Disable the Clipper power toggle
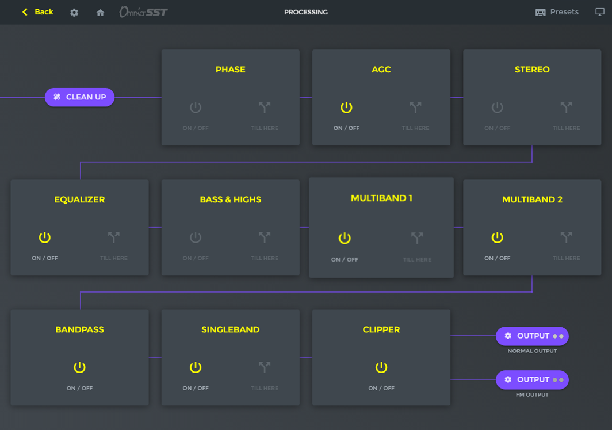This screenshot has width=612, height=430. tap(381, 367)
